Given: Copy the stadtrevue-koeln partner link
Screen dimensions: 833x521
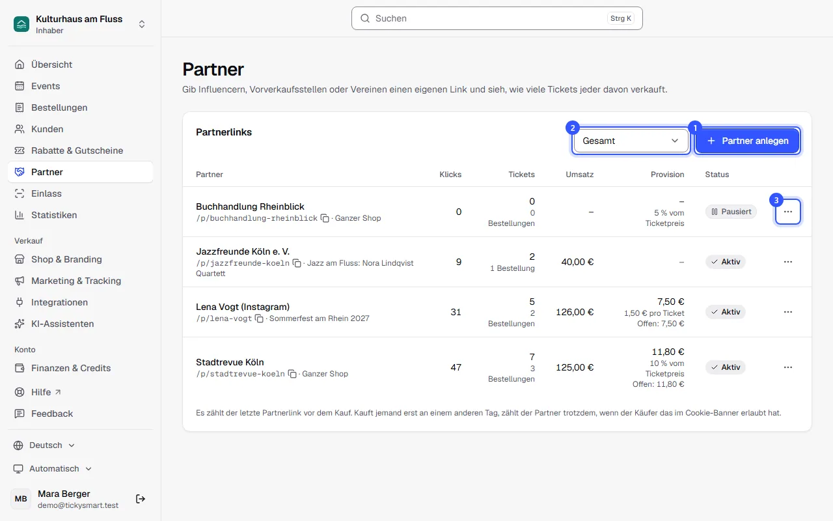Looking at the screenshot, I should (x=292, y=374).
